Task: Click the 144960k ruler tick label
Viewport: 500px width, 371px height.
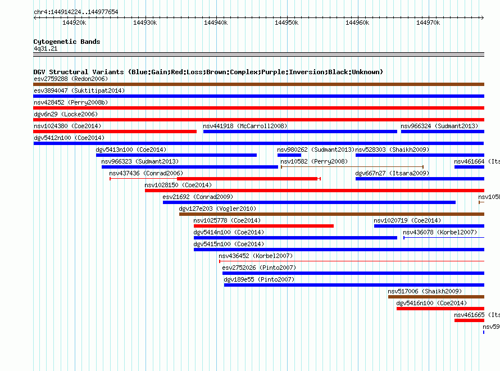Action: (x=357, y=22)
